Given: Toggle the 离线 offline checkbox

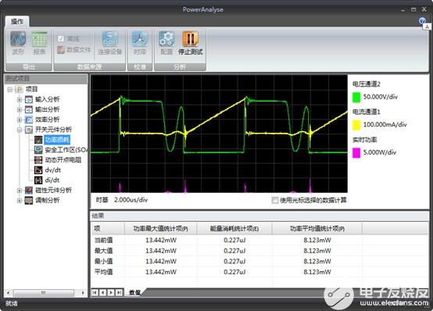Looking at the screenshot, I should [x=61, y=38].
